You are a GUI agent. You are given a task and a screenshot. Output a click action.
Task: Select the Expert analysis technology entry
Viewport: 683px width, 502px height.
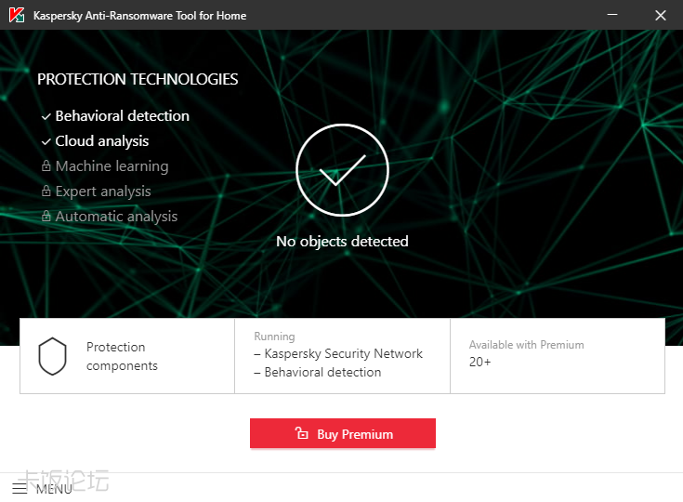(x=103, y=192)
